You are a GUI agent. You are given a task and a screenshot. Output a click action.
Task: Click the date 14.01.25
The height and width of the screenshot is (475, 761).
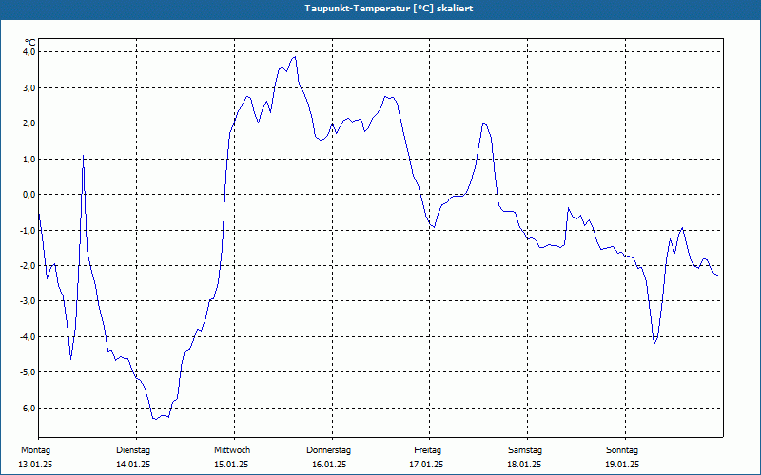(x=133, y=465)
